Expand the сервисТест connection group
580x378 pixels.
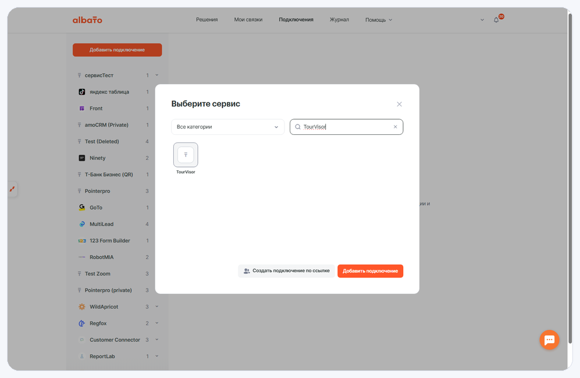(x=157, y=75)
